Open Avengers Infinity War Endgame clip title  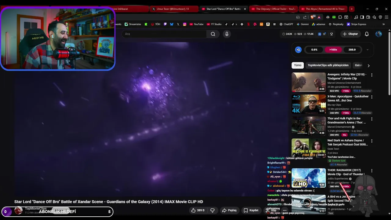pyautogui.click(x=347, y=76)
